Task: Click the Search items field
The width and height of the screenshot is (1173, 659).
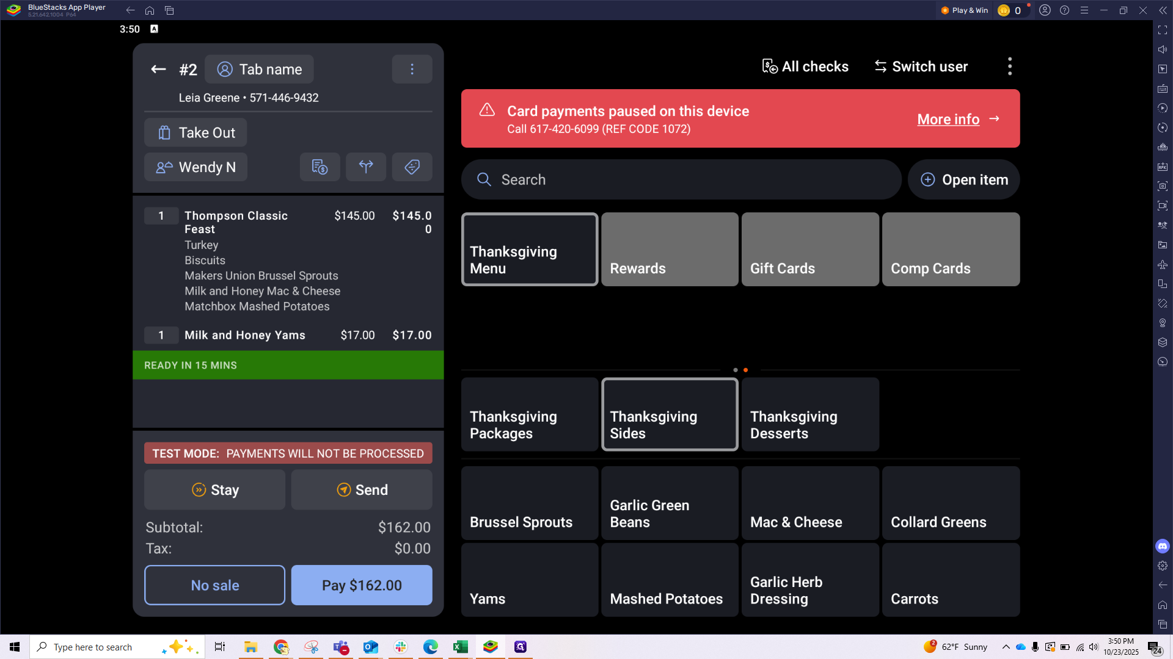Action: coord(681,179)
